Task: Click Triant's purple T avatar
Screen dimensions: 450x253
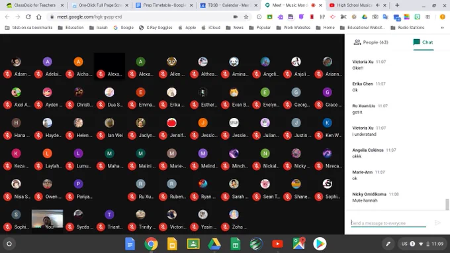Action: 109,215
